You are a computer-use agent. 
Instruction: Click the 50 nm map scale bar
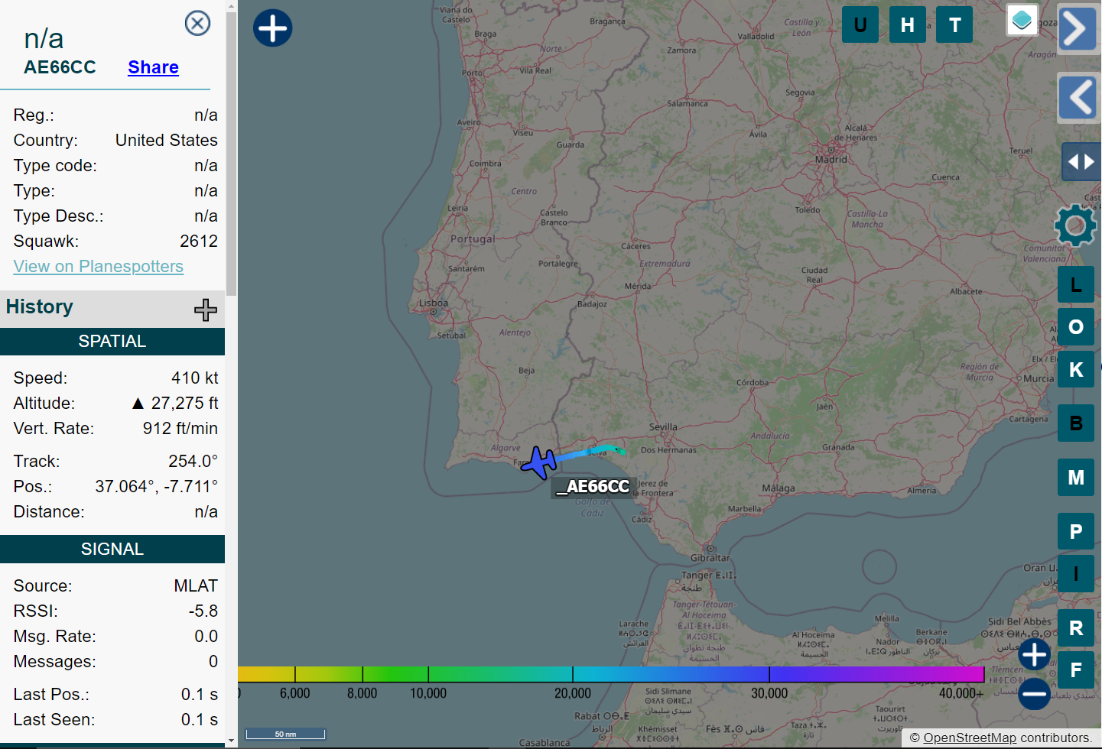click(x=285, y=734)
